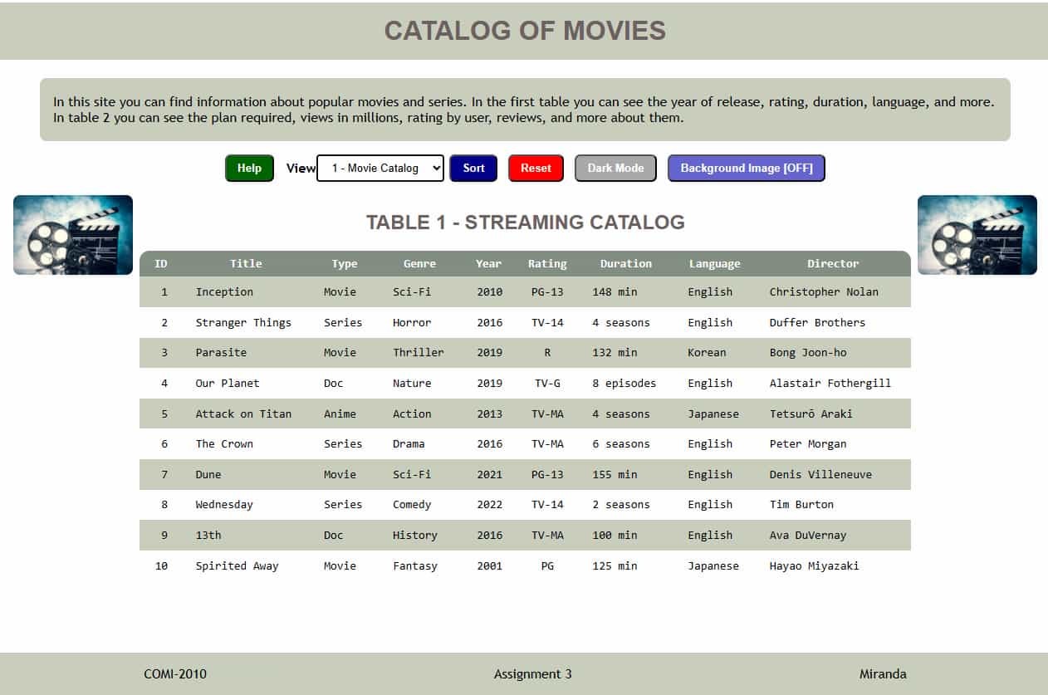Select the 13th title cell
Image resolution: width=1048 pixels, height=695 pixels.
208,535
